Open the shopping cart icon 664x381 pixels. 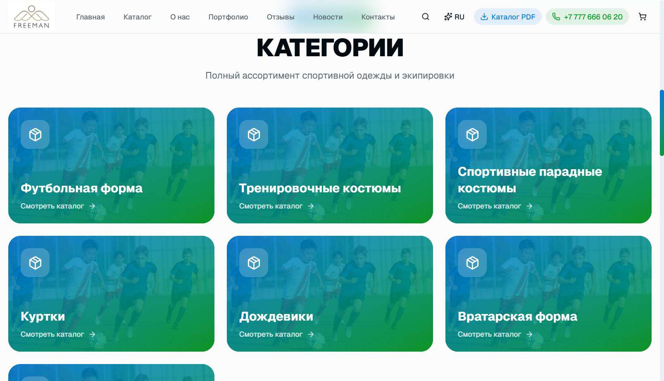[643, 17]
